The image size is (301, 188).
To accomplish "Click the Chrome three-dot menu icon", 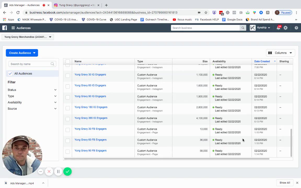I will pyautogui.click(x=297, y=13).
